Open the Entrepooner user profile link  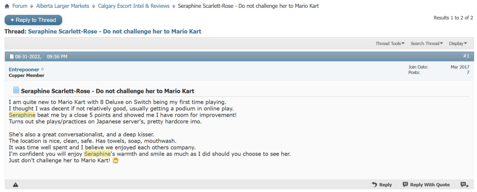(24, 69)
